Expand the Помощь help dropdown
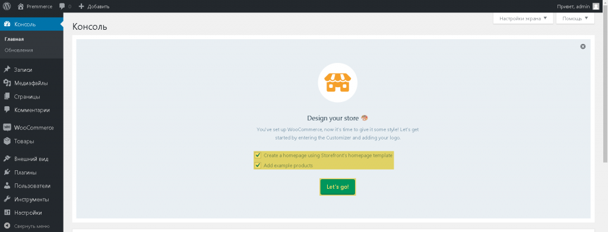The height and width of the screenshot is (232, 608). coord(575,18)
